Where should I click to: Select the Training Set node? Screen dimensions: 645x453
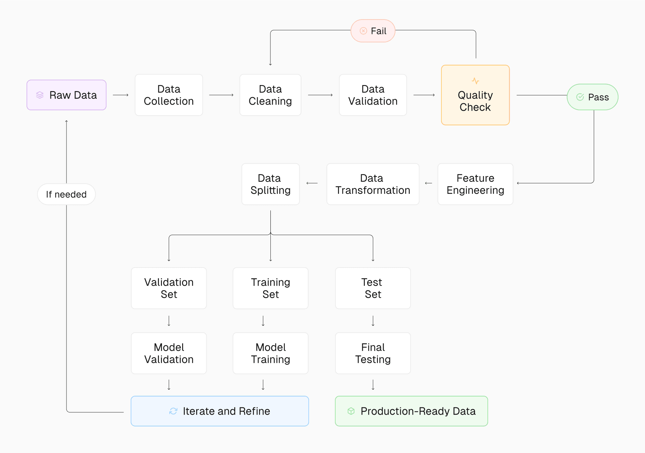coord(270,288)
